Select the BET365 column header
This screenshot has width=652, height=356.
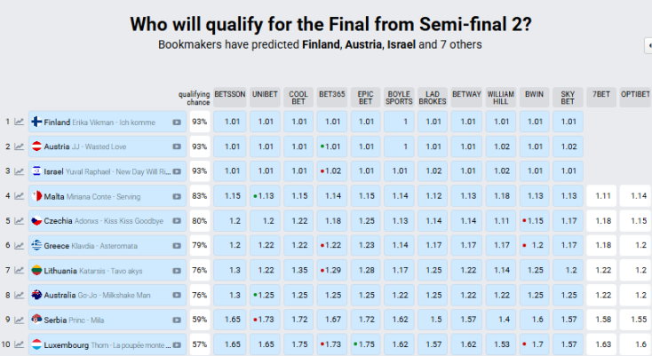coord(332,92)
